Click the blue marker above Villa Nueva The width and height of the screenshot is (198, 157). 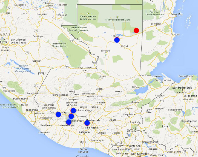87,123
